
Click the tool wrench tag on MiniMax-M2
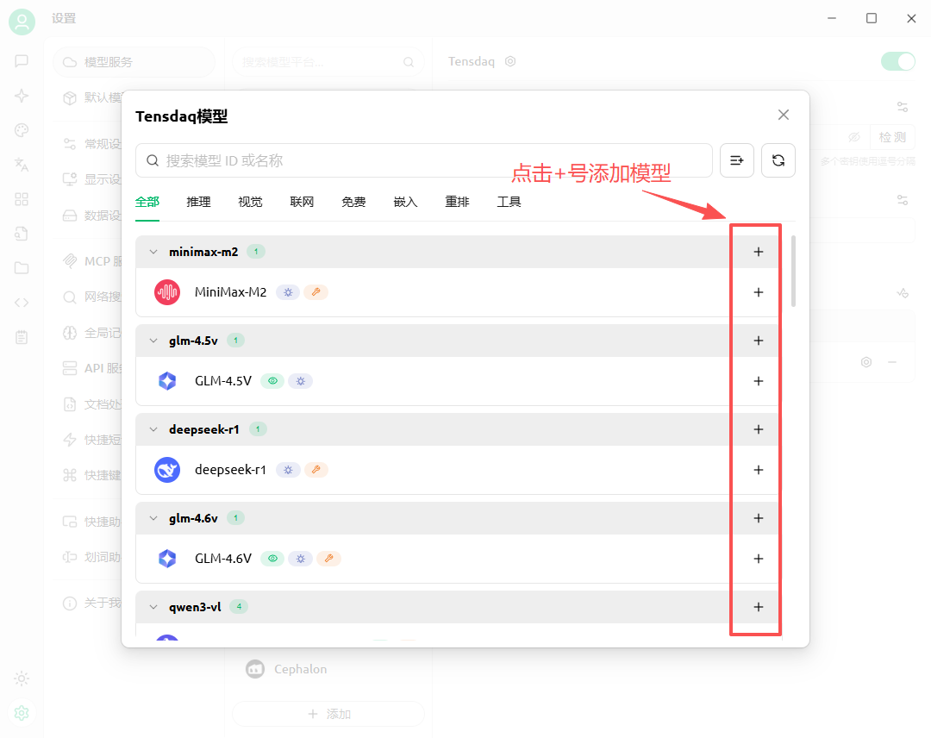click(x=316, y=292)
